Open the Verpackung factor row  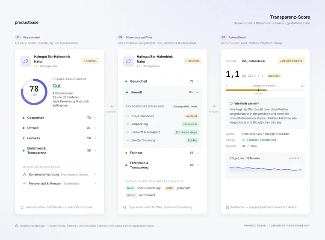(x=162, y=124)
